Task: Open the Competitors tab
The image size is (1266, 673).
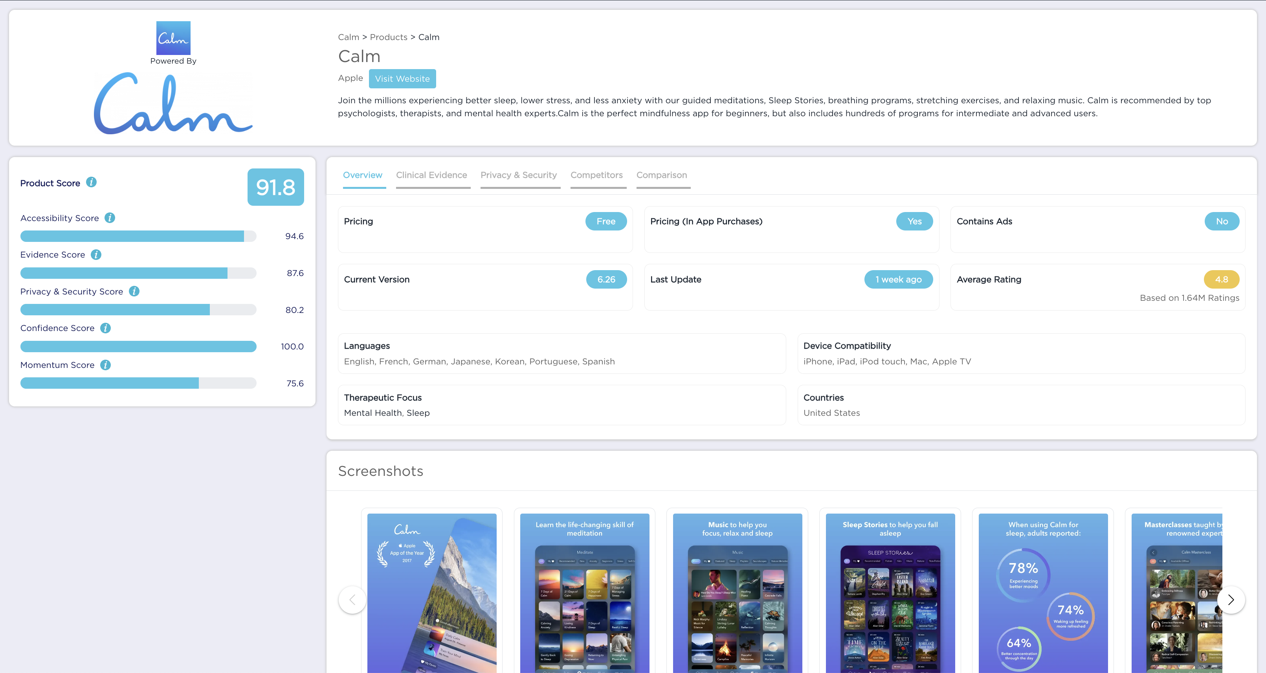Action: click(x=596, y=175)
